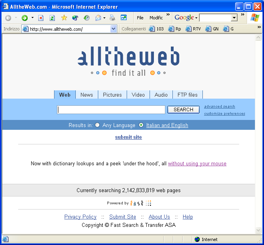Expand hidden menu items chevron after Modific
The width and height of the screenshot is (264, 245).
[168, 15]
